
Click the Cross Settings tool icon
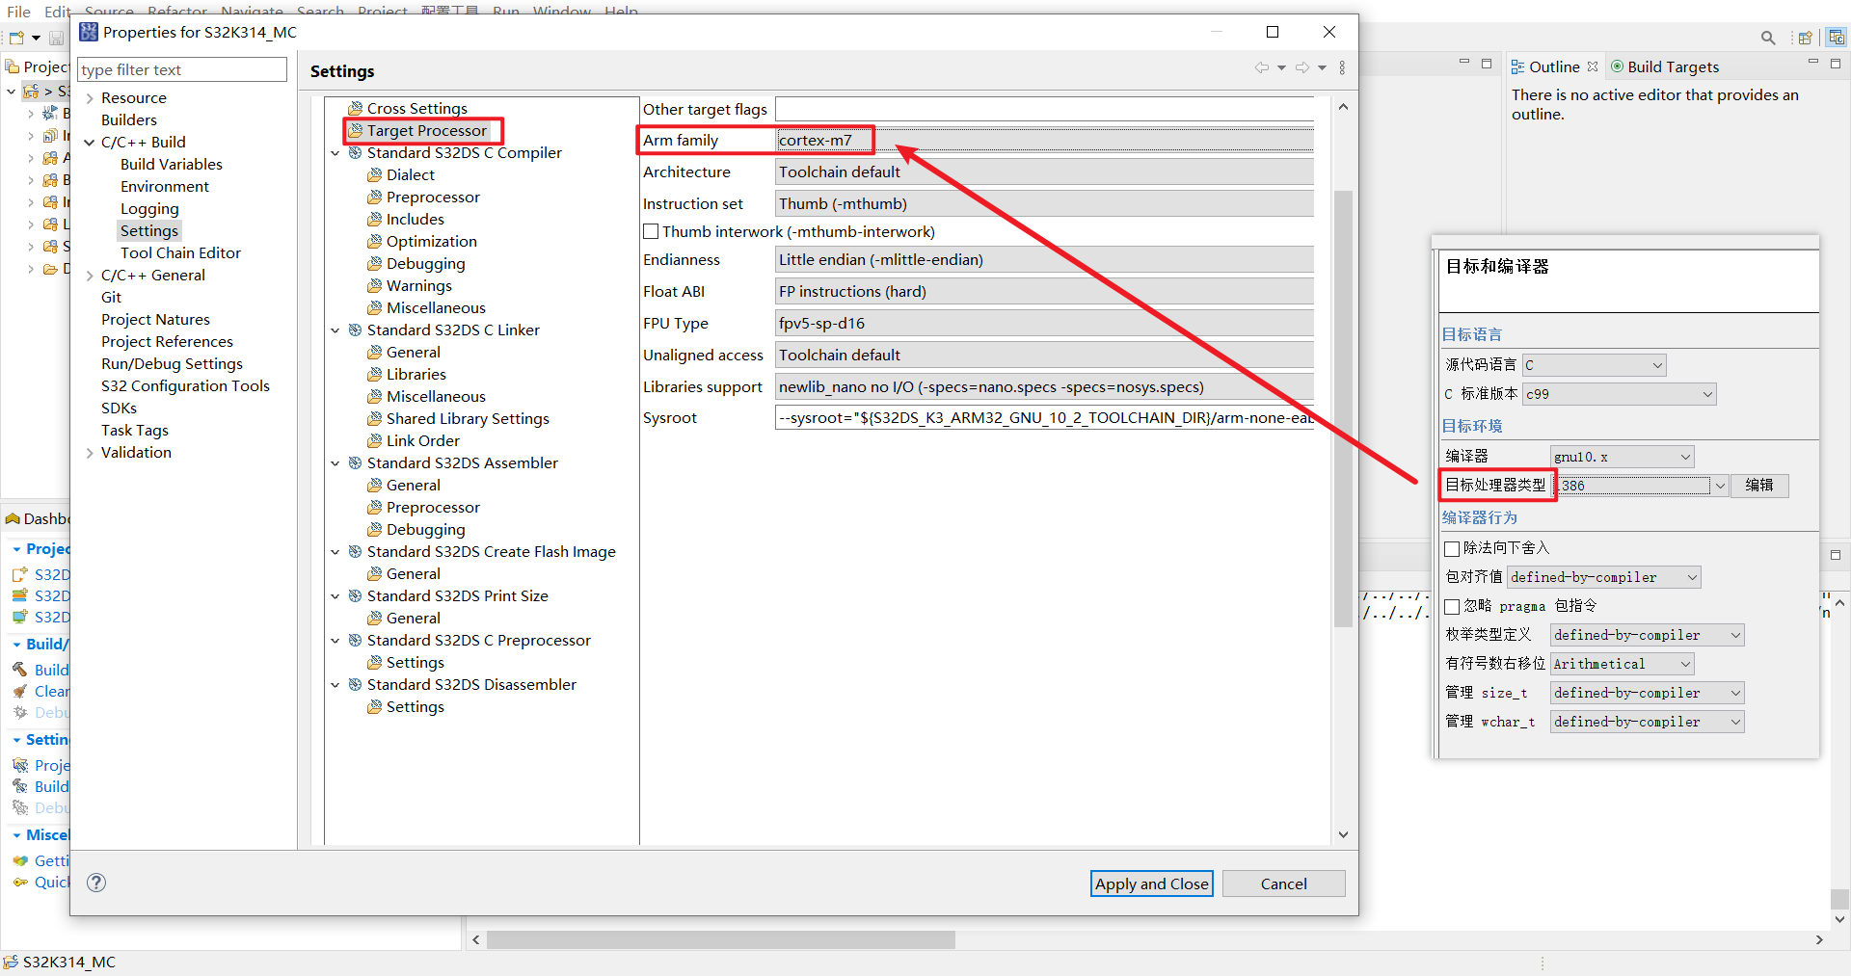[x=355, y=108]
